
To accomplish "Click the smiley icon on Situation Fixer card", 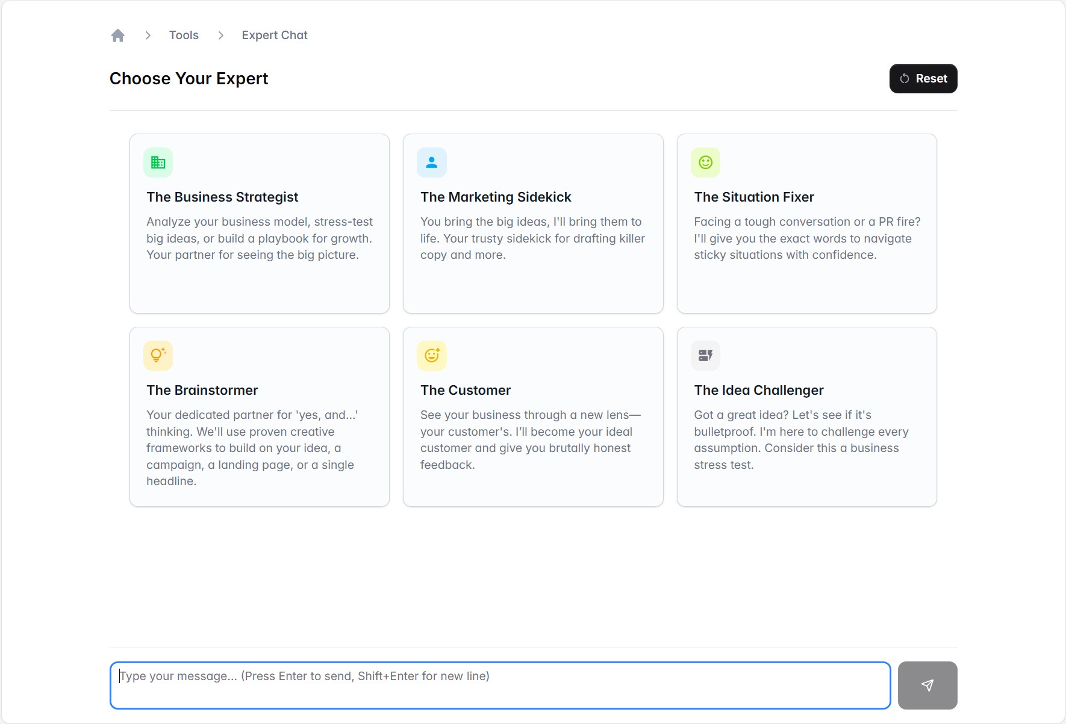I will point(705,162).
